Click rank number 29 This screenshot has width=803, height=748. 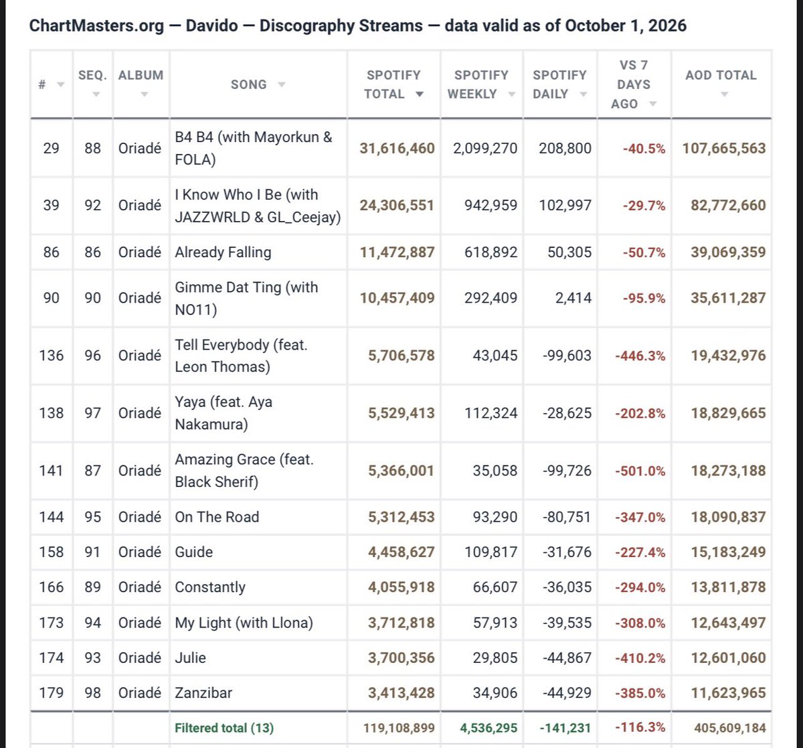point(51,148)
